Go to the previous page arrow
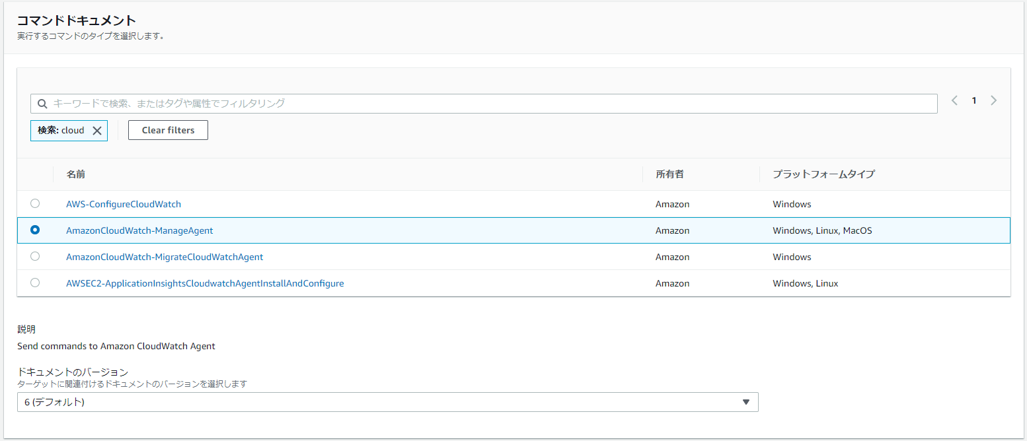Screen dimensions: 1027x441 pos(954,101)
